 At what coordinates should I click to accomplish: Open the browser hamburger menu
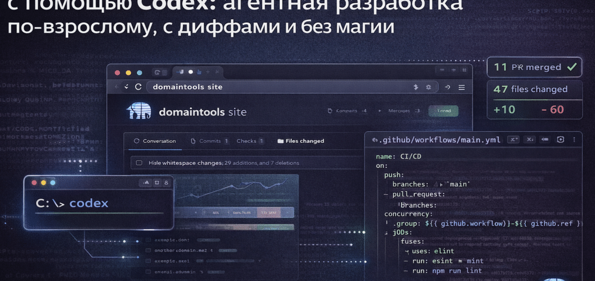[x=462, y=87]
